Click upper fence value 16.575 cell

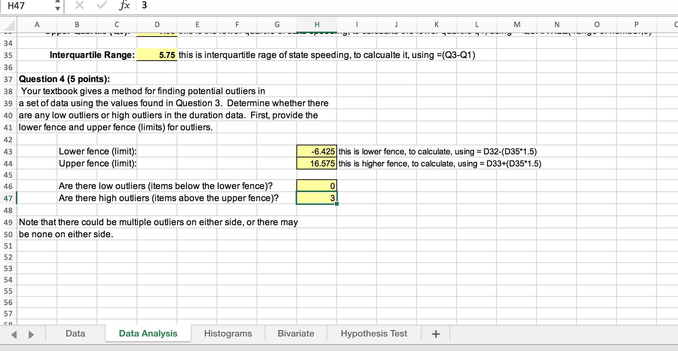pos(317,163)
